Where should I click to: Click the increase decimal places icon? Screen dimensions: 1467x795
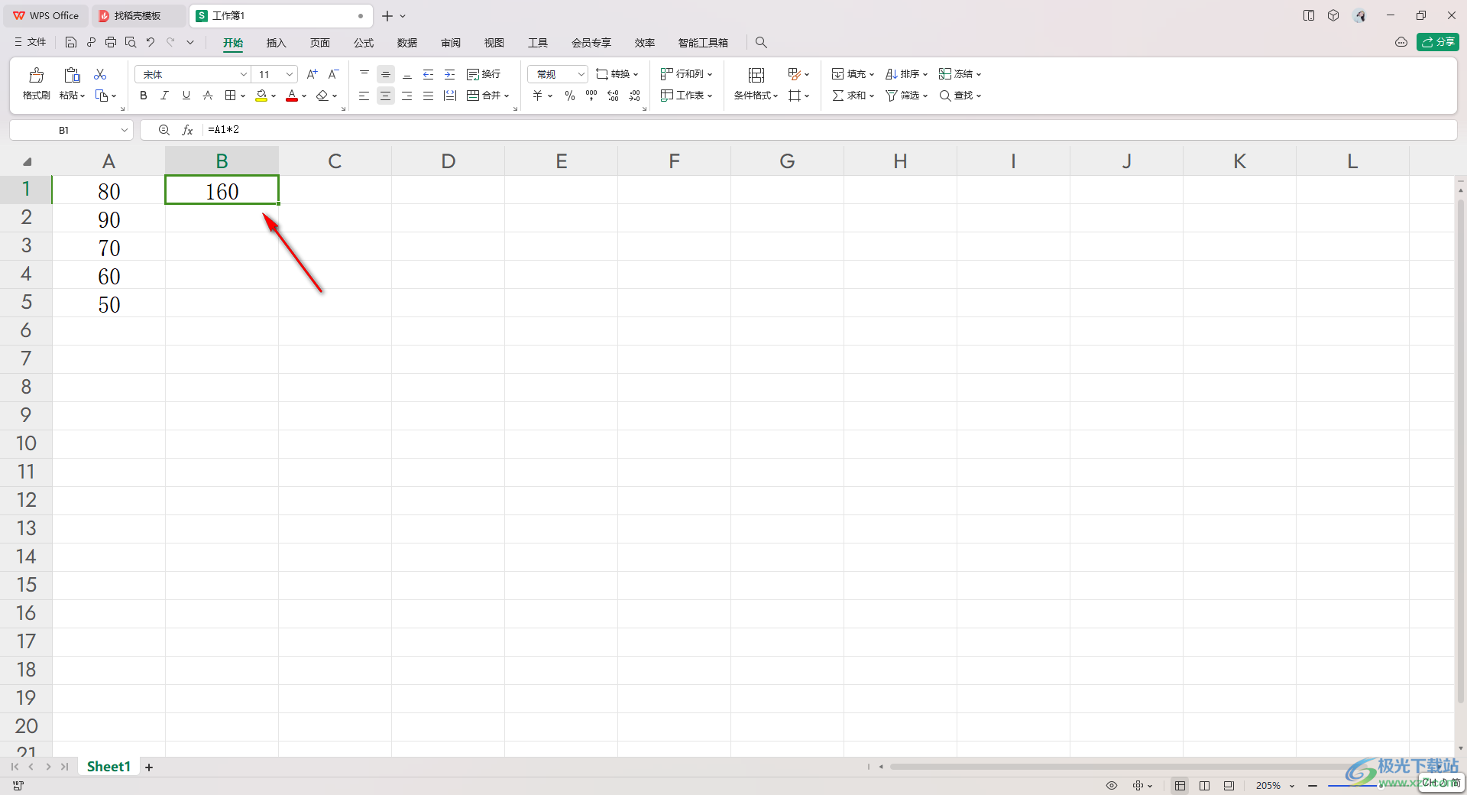pos(613,96)
